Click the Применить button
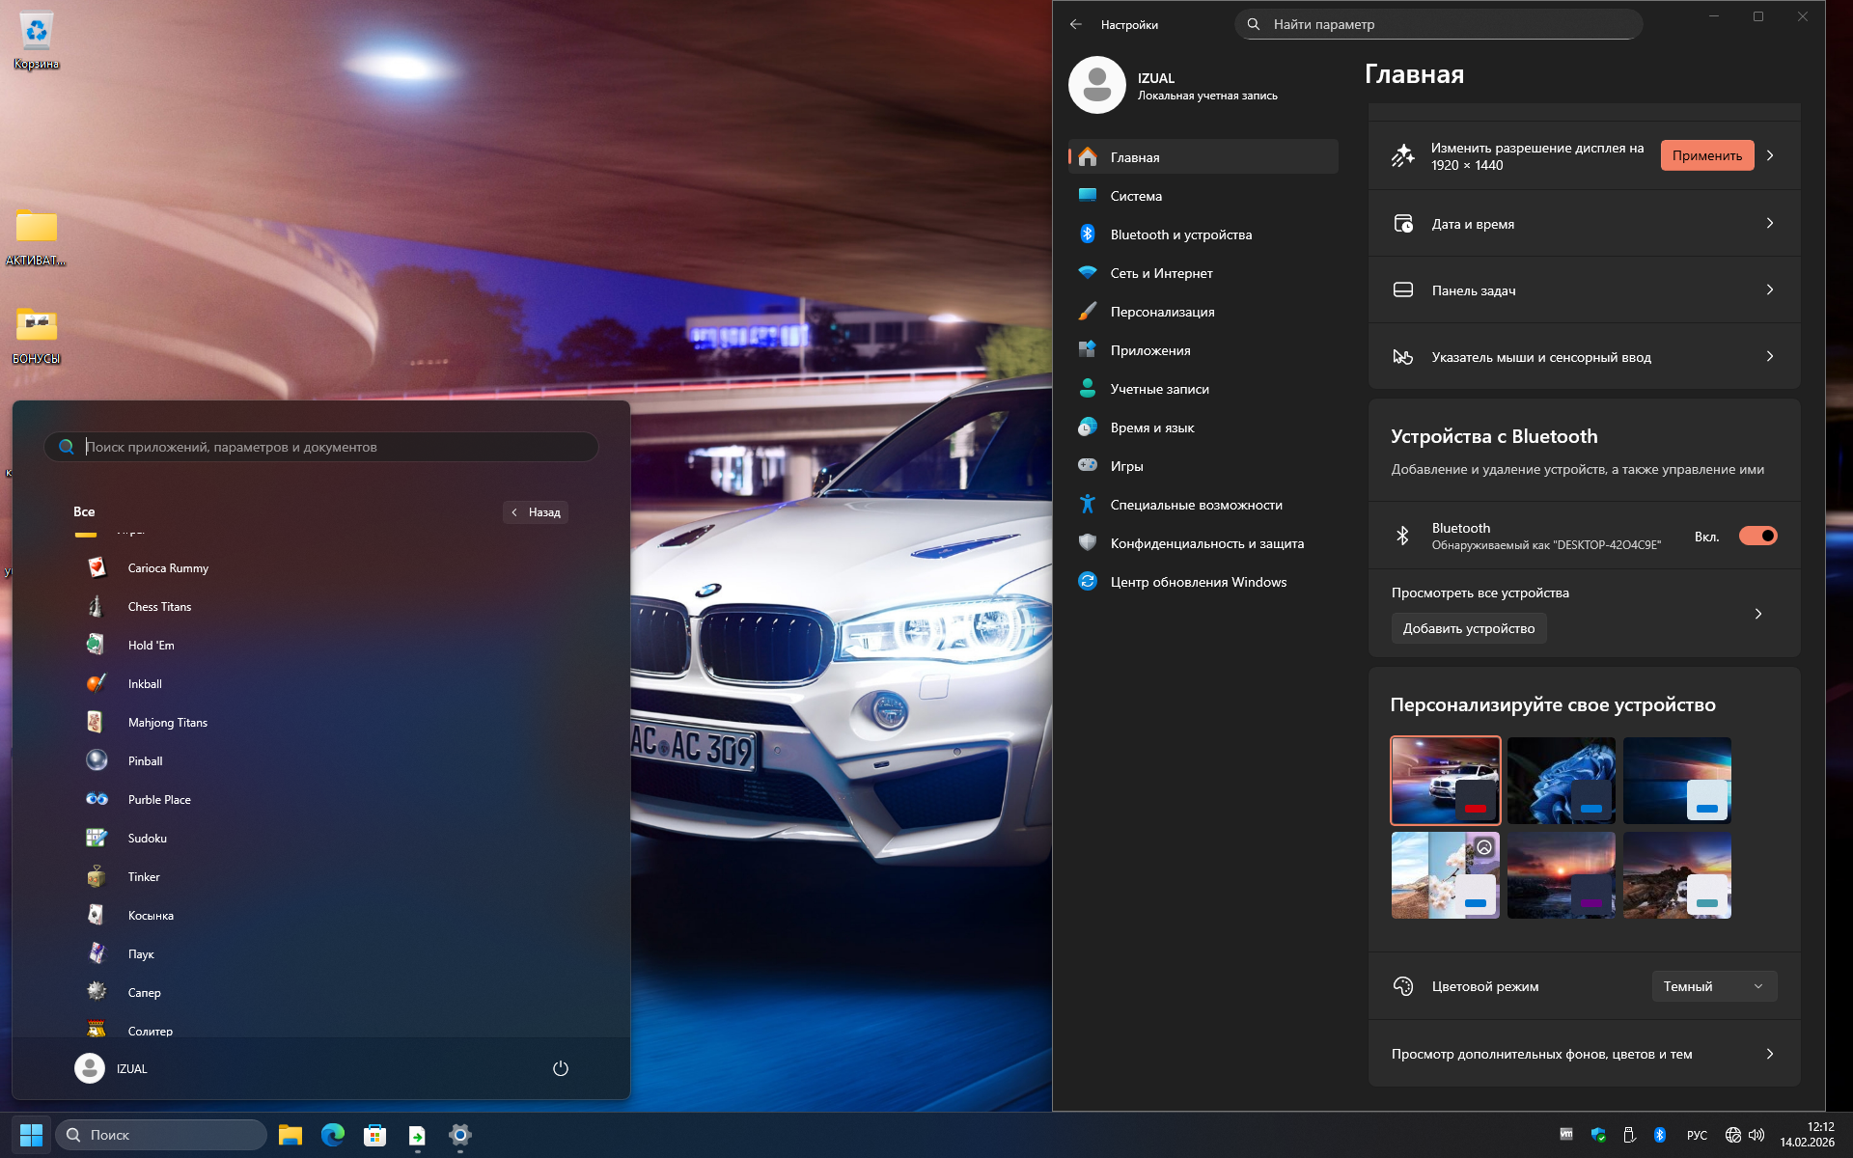This screenshot has width=1853, height=1158. pos(1706,155)
